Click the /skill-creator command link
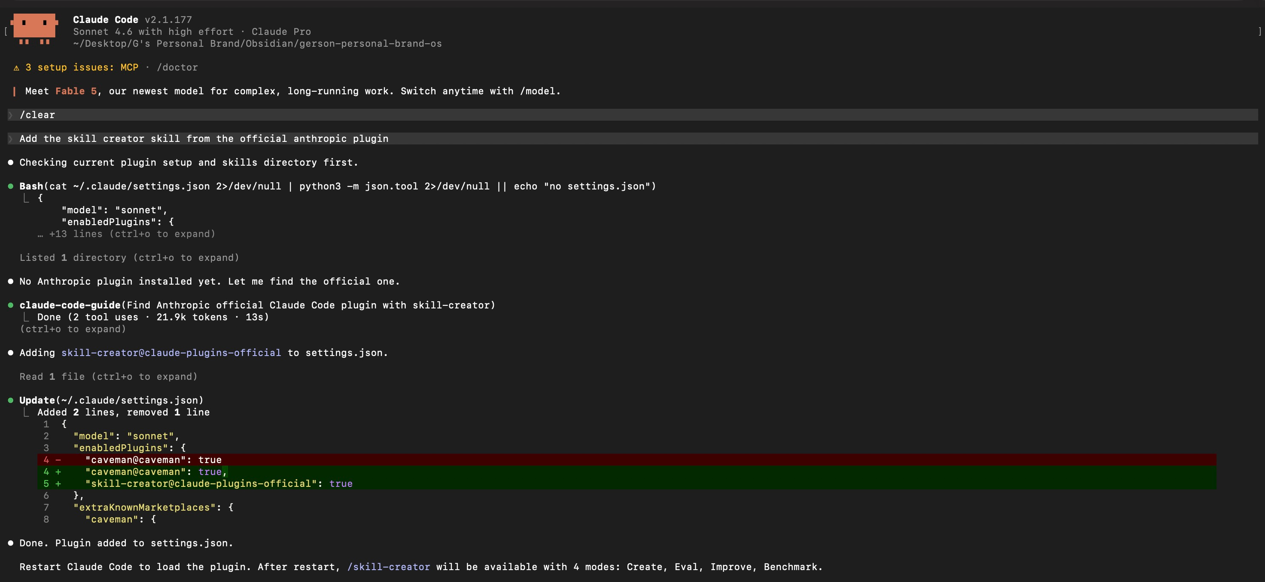Viewport: 1265px width, 582px height. point(388,567)
